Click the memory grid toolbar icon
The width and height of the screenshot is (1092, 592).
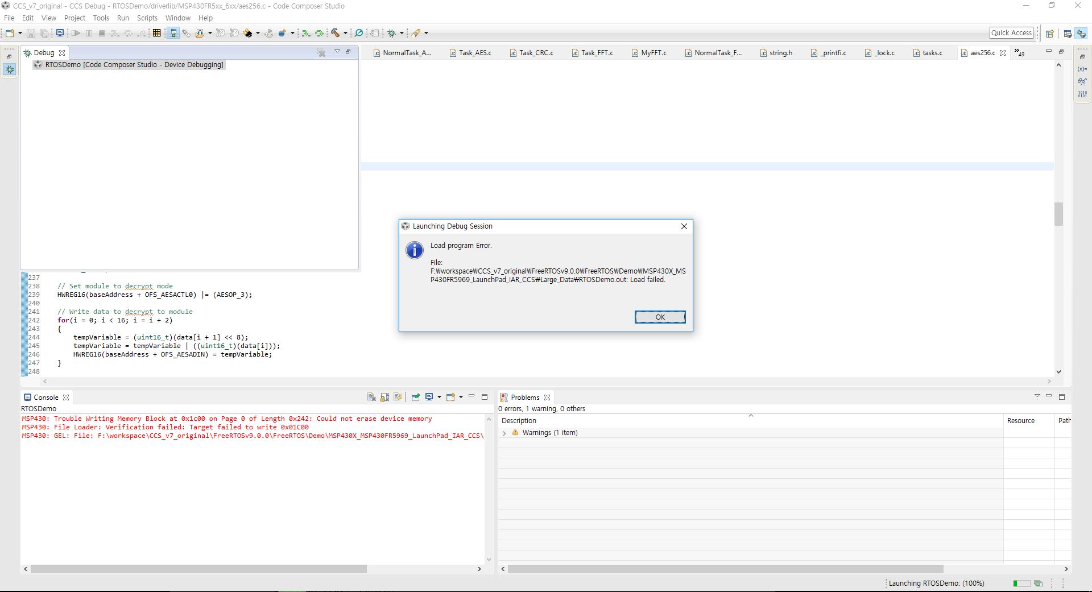point(156,33)
